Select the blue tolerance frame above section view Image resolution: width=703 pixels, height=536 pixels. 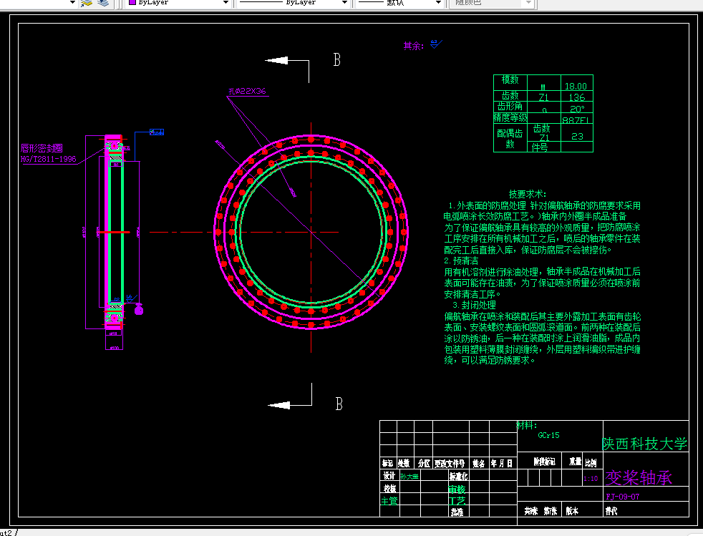pos(157,132)
